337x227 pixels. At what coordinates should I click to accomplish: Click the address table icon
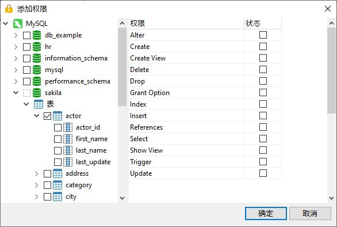[58, 173]
